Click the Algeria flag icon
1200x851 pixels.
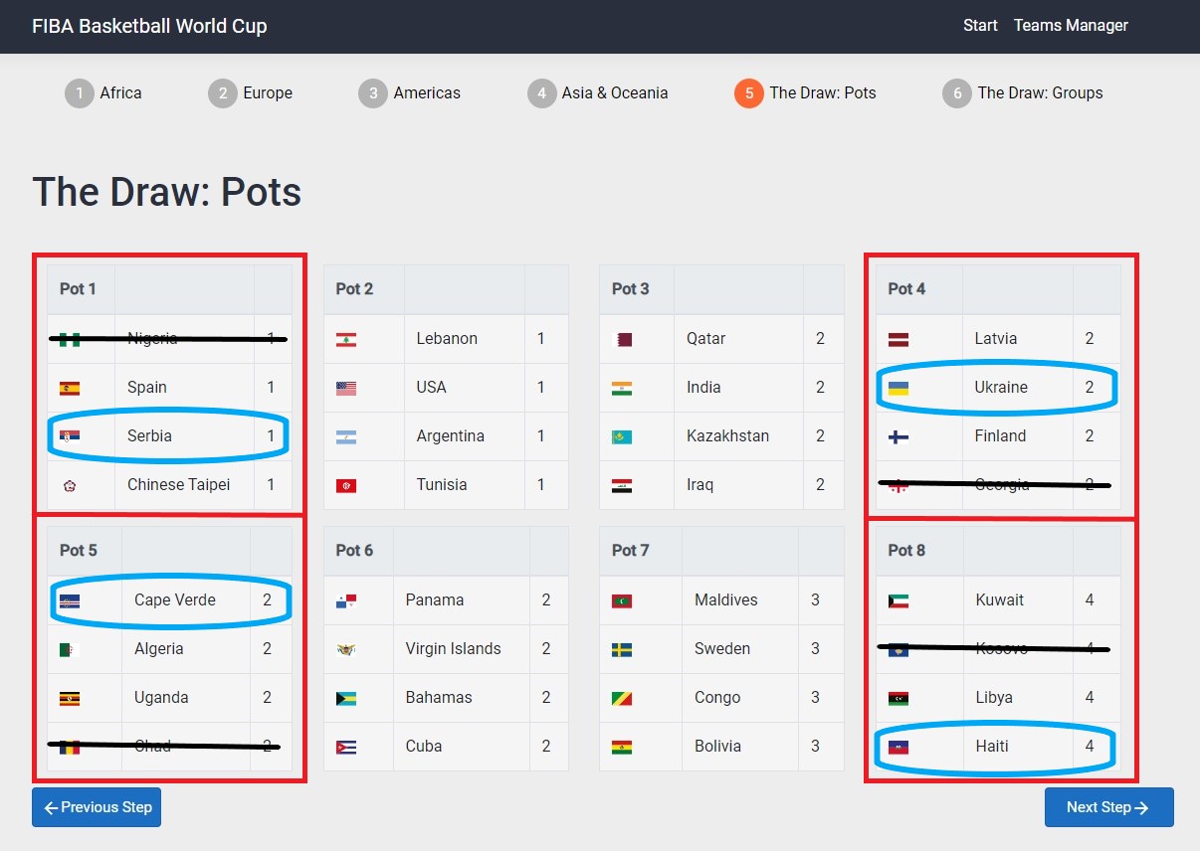click(70, 649)
